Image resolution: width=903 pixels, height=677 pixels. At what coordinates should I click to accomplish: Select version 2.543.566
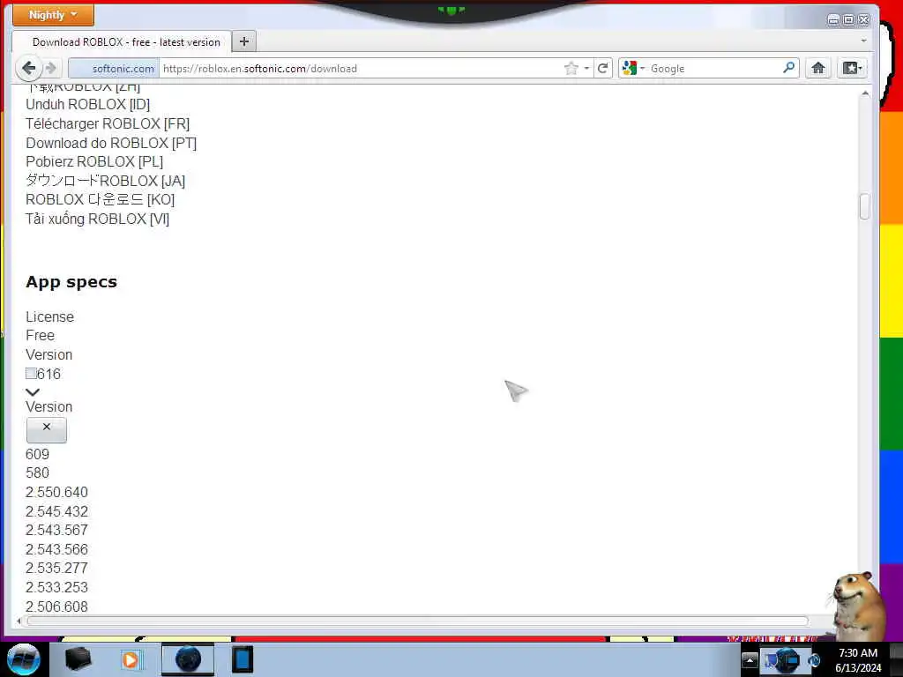[x=56, y=549]
